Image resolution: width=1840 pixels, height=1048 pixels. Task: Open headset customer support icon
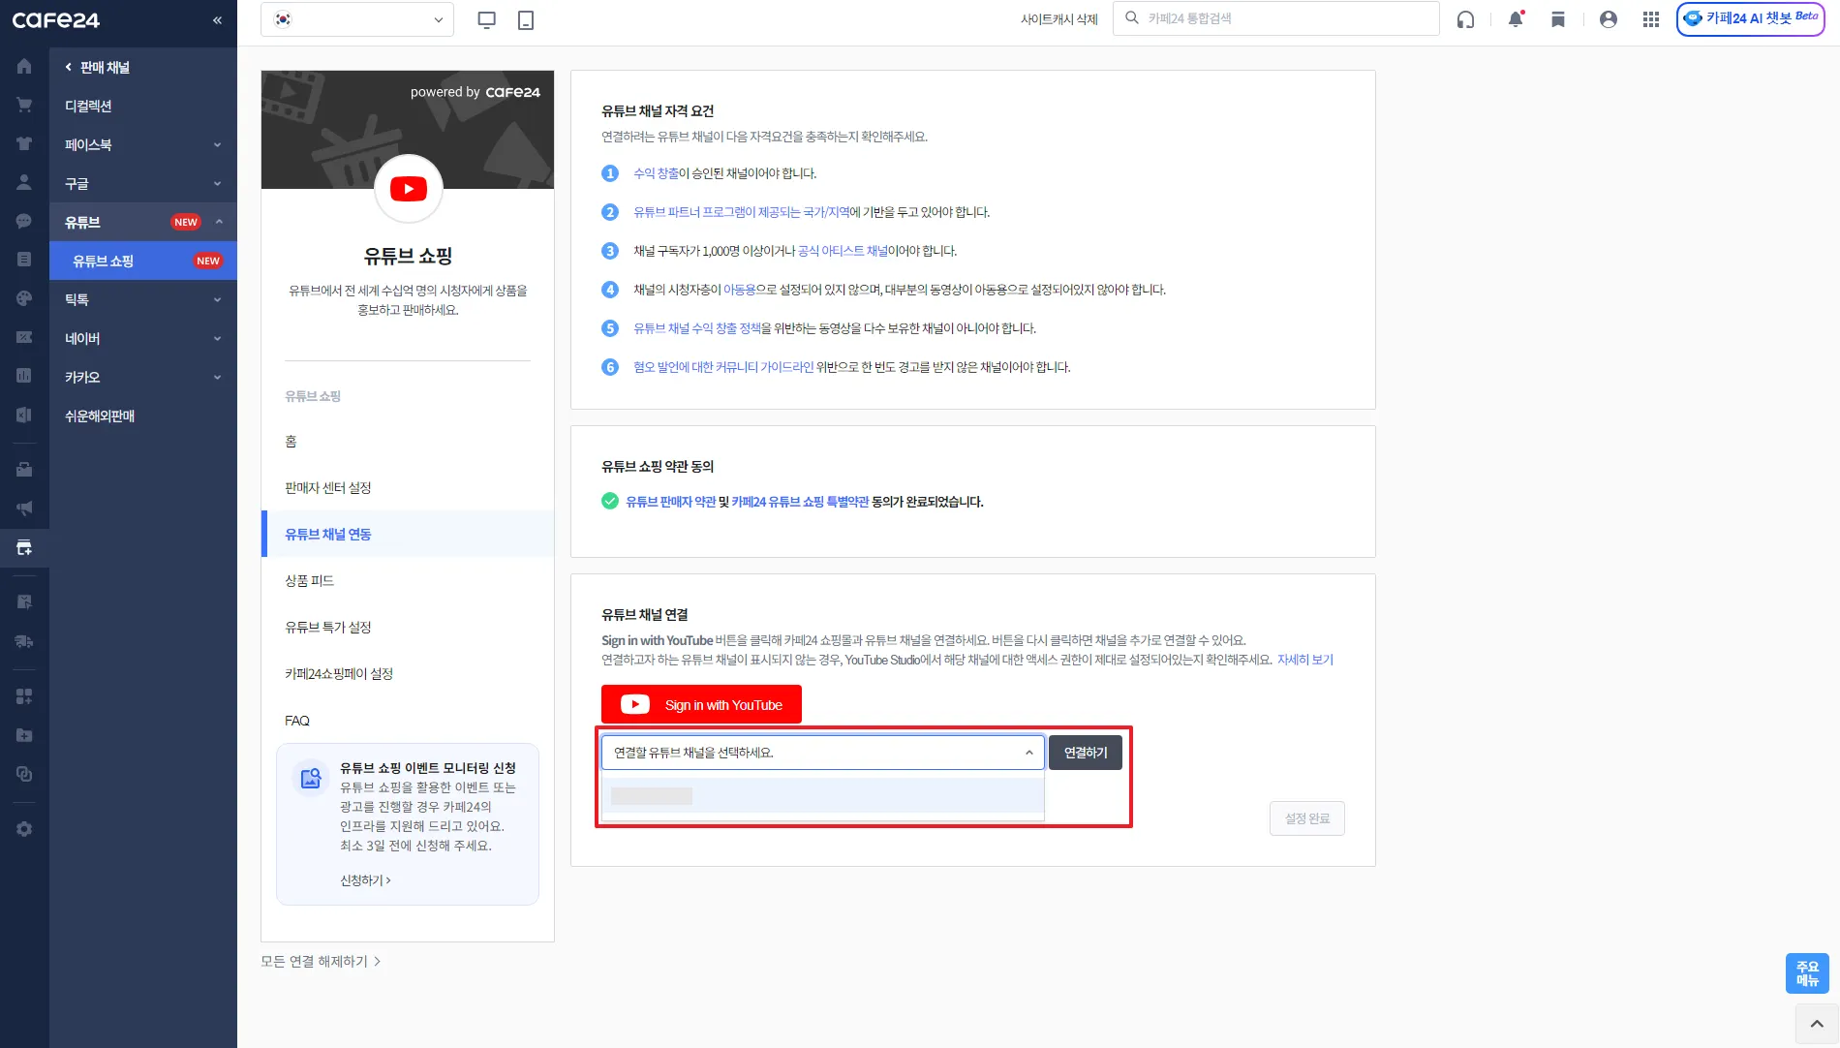tap(1465, 19)
